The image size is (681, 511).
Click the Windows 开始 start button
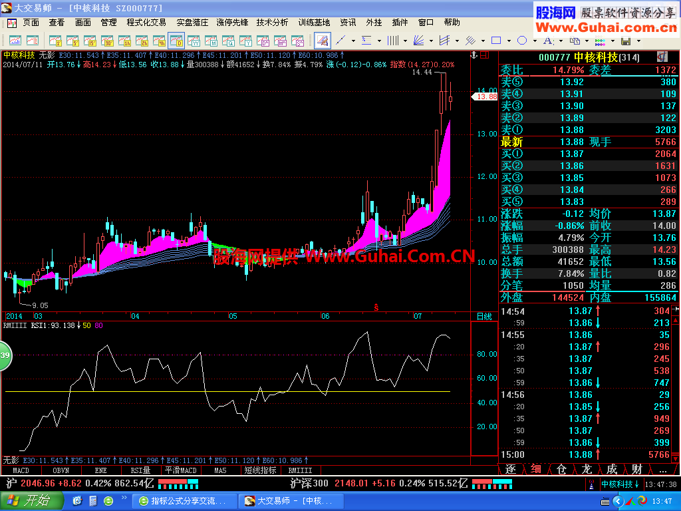(31, 501)
